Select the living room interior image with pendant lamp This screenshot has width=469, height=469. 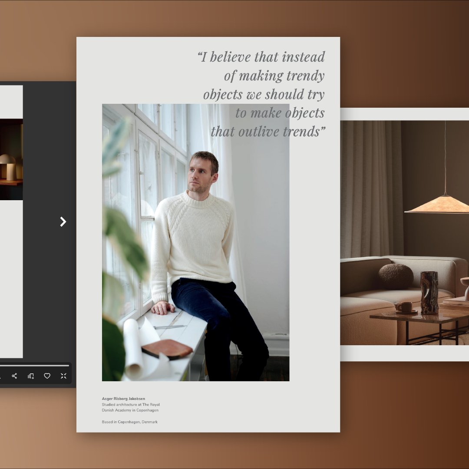pyautogui.click(x=404, y=233)
